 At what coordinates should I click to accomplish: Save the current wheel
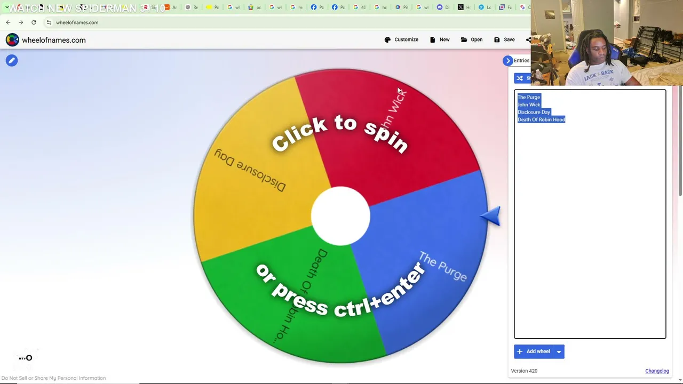[x=504, y=39]
